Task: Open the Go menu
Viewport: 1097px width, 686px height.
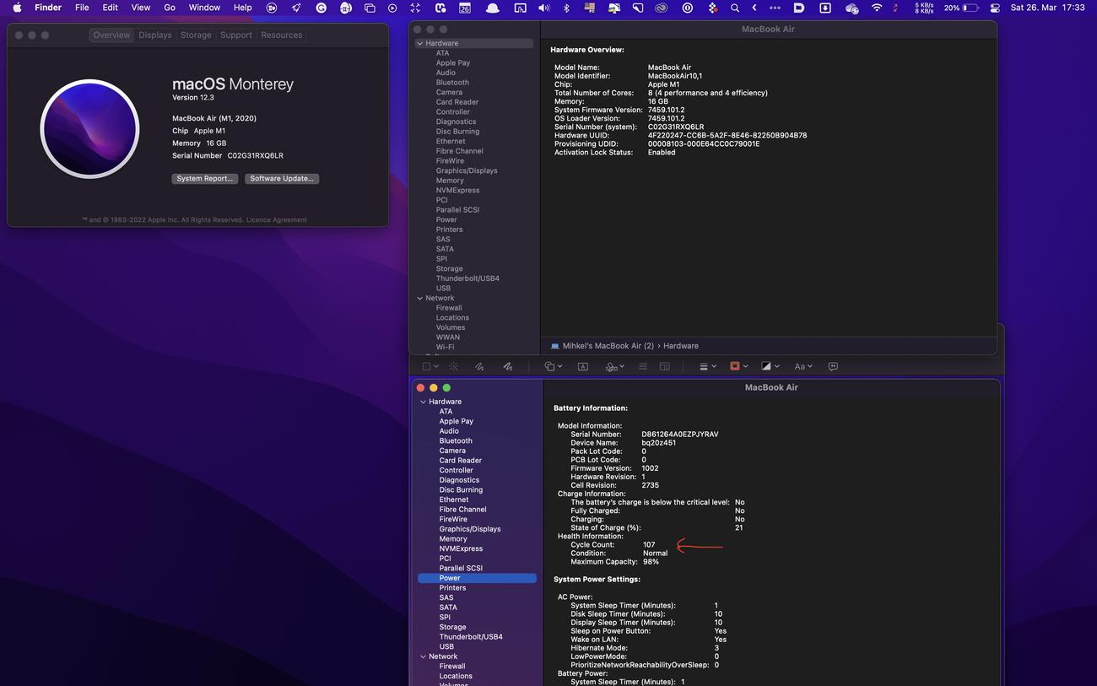Action: tap(170, 8)
